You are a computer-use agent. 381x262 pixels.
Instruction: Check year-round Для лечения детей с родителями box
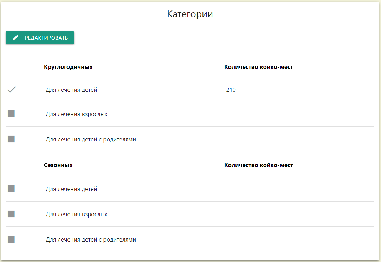tap(11, 139)
